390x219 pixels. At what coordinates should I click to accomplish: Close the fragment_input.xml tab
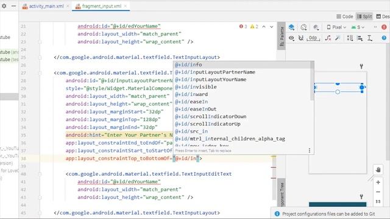pyautogui.click(x=126, y=6)
